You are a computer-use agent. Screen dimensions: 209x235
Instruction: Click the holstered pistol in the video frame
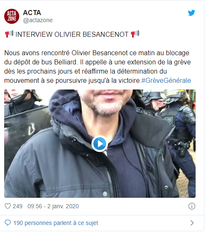pos(183,148)
